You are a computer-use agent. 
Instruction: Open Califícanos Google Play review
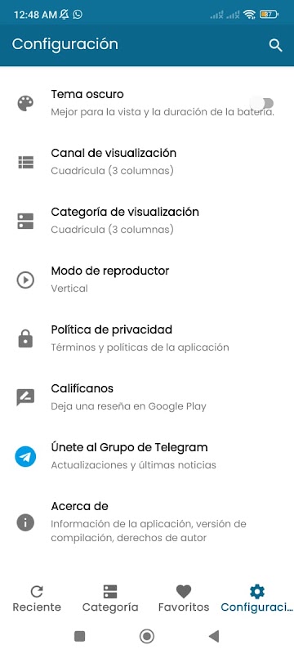coord(147,397)
